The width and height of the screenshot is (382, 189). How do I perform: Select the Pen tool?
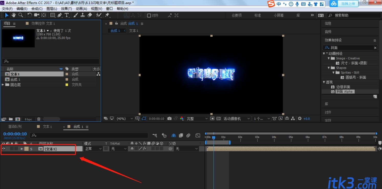click(60, 15)
